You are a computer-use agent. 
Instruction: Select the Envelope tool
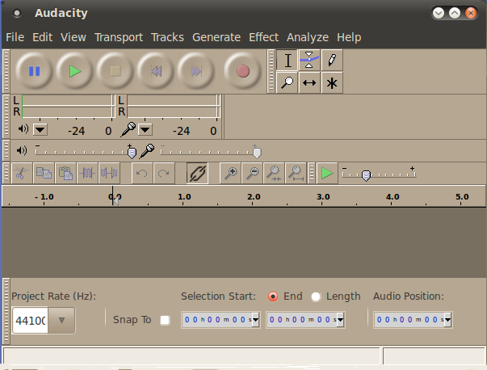(x=309, y=61)
